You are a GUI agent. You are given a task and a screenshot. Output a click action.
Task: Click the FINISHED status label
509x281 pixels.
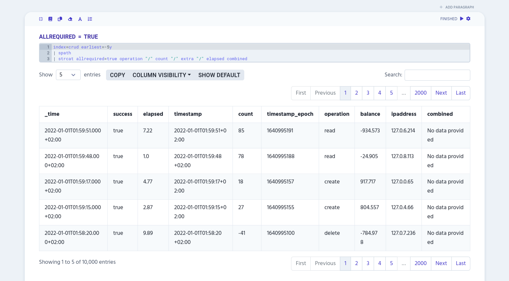[x=449, y=19]
